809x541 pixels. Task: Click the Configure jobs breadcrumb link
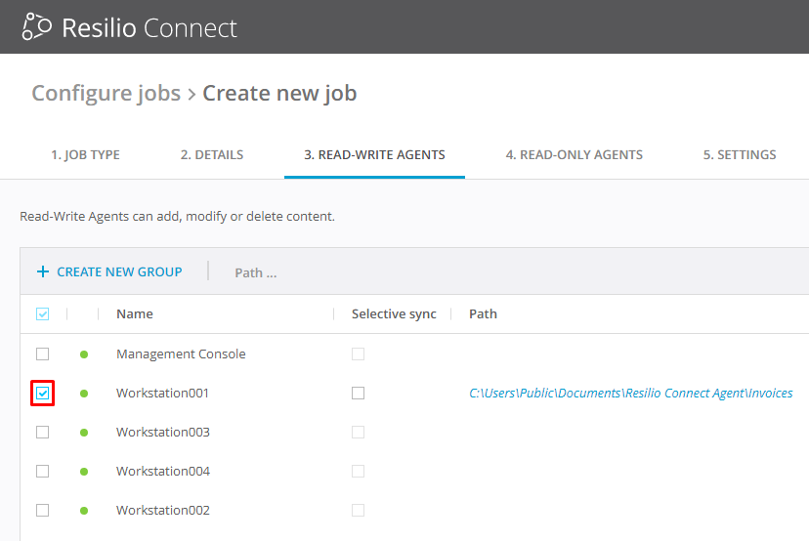click(x=106, y=93)
